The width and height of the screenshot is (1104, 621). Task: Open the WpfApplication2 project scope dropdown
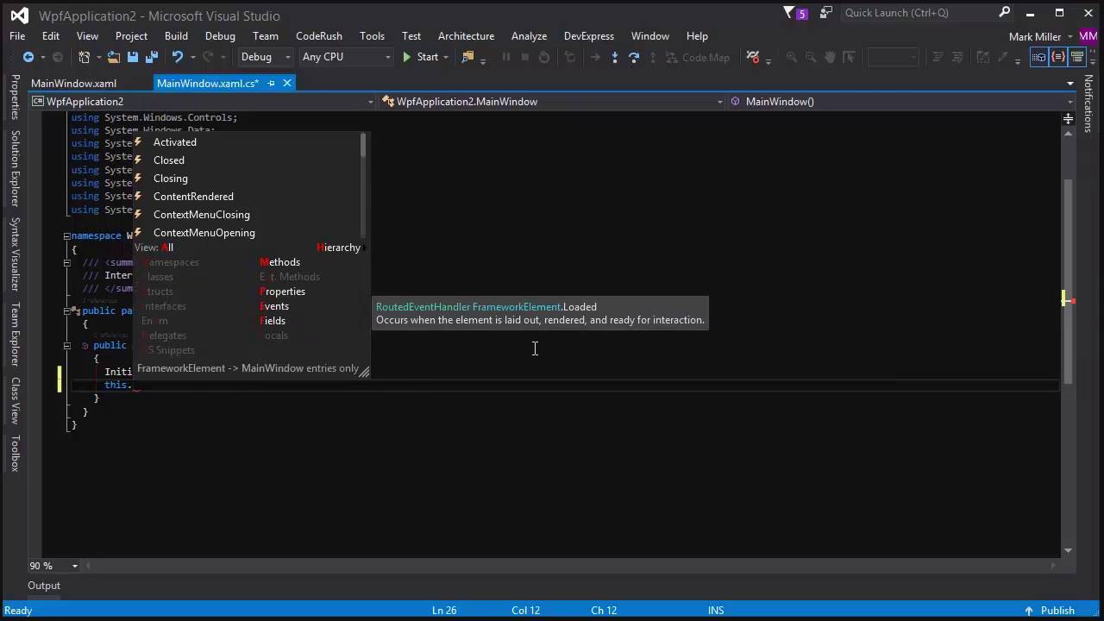[203, 102]
